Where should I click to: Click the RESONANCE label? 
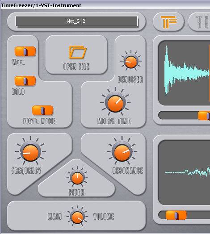128,171
